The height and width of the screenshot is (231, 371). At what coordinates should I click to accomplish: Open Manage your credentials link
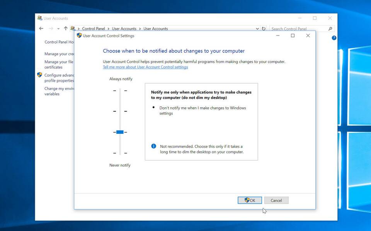pyautogui.click(x=59, y=54)
